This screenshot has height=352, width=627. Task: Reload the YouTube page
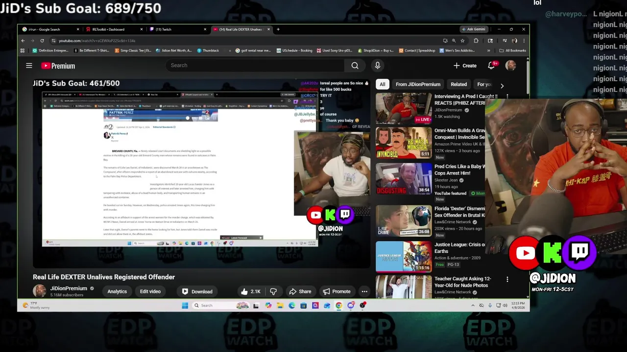pyautogui.click(x=42, y=41)
